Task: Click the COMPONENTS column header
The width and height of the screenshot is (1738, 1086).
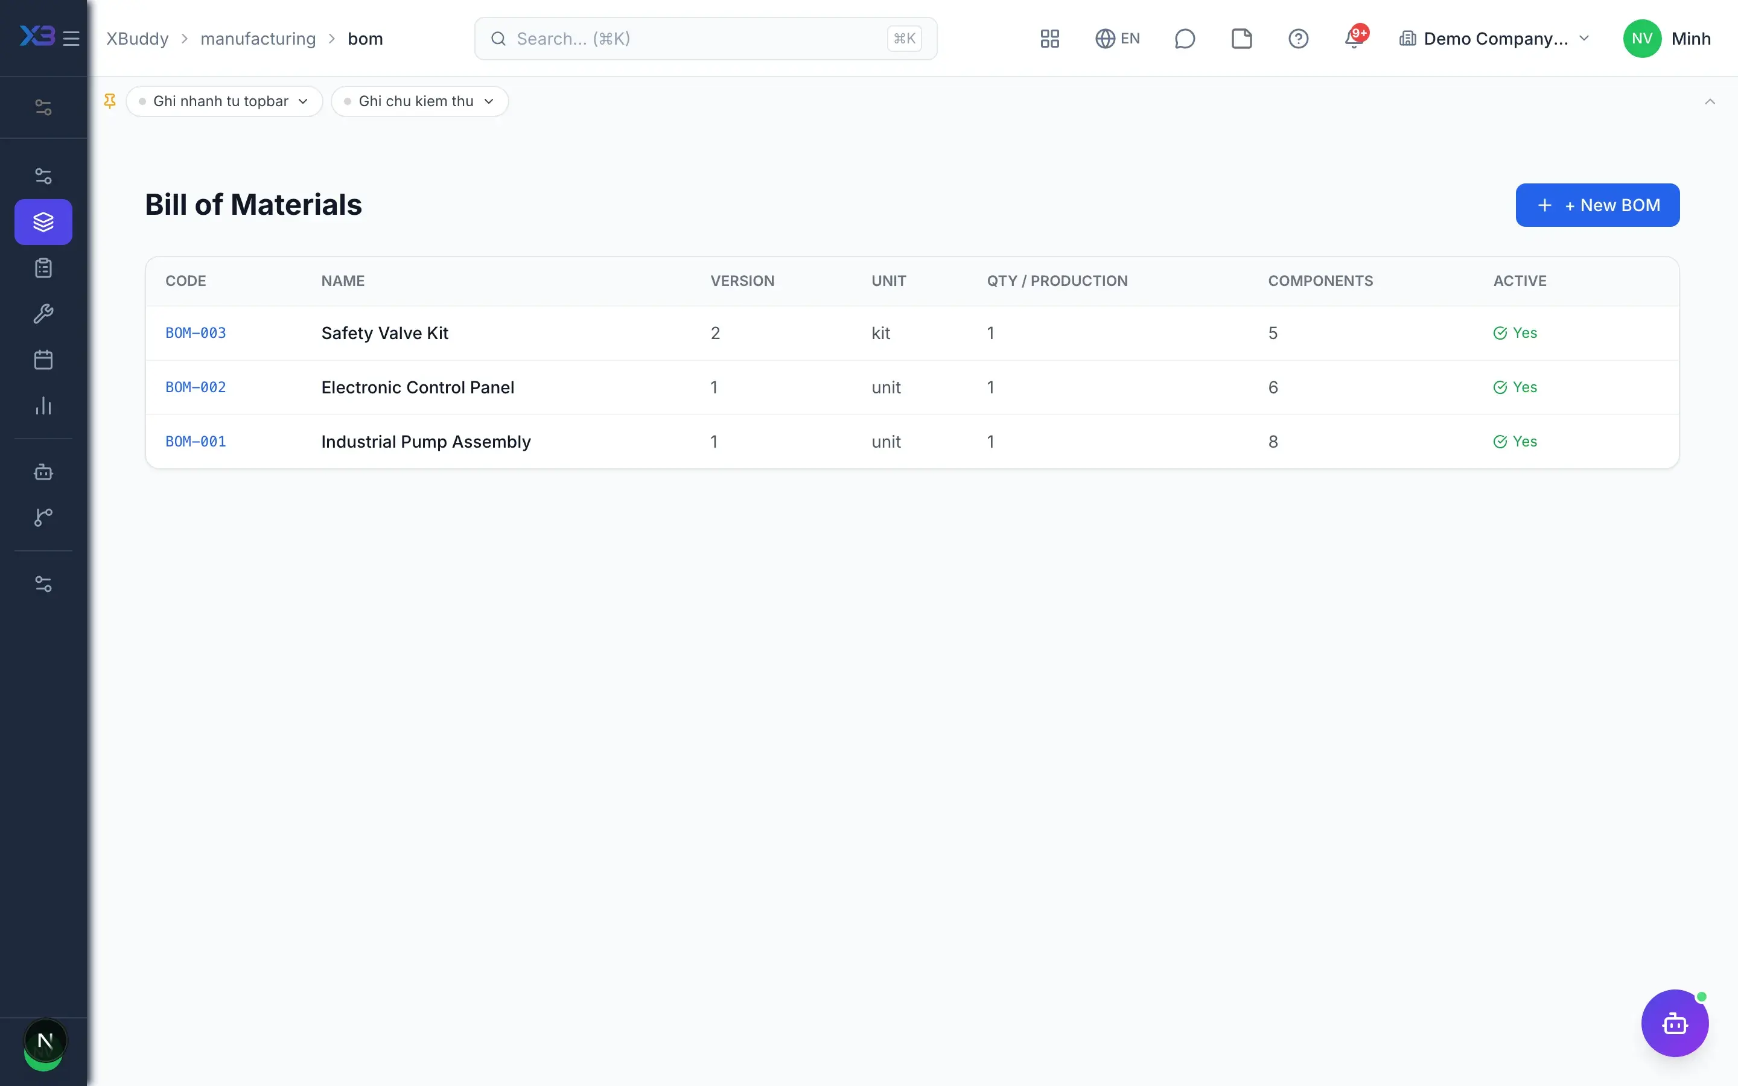Action: (1320, 281)
